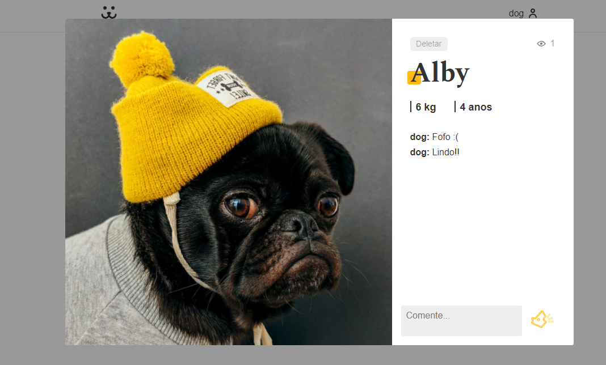
Task: Click the author name on the Lindo comment
Action: coord(419,152)
